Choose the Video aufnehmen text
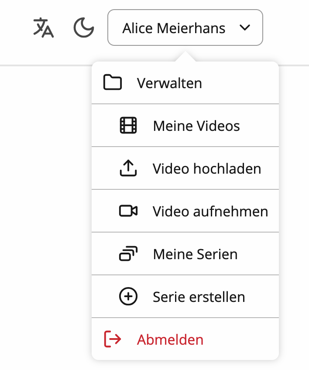309x370 pixels. 210,212
